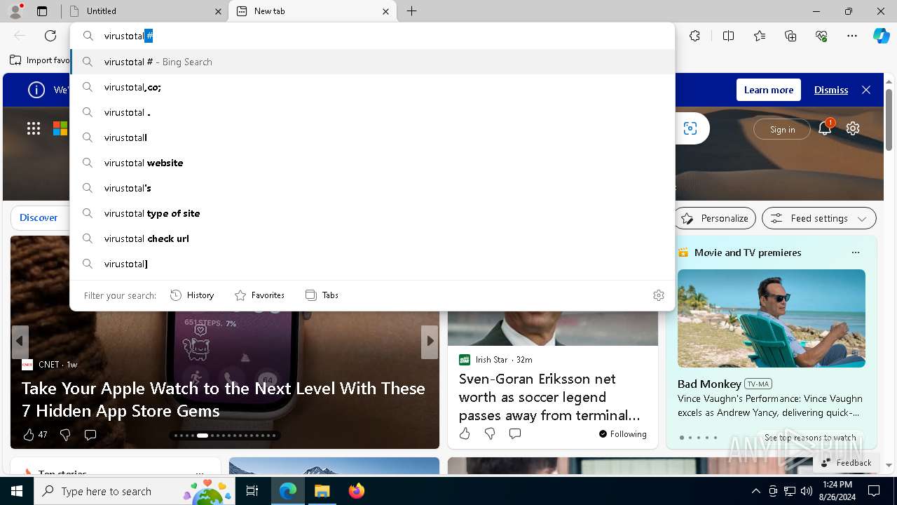Open the tab actions menu icon

point(42,11)
